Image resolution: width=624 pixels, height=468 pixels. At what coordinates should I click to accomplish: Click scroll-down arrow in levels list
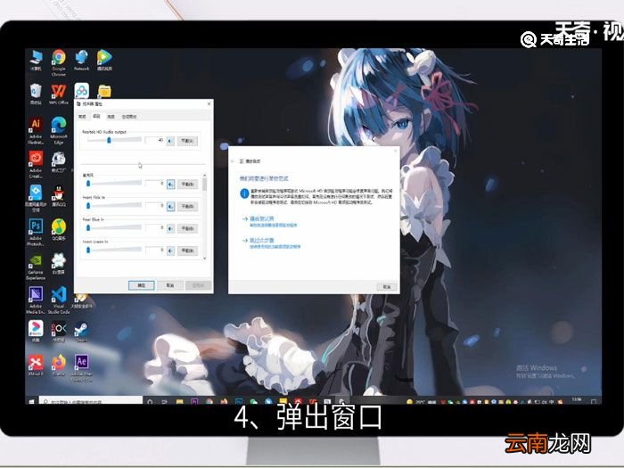pyautogui.click(x=204, y=259)
